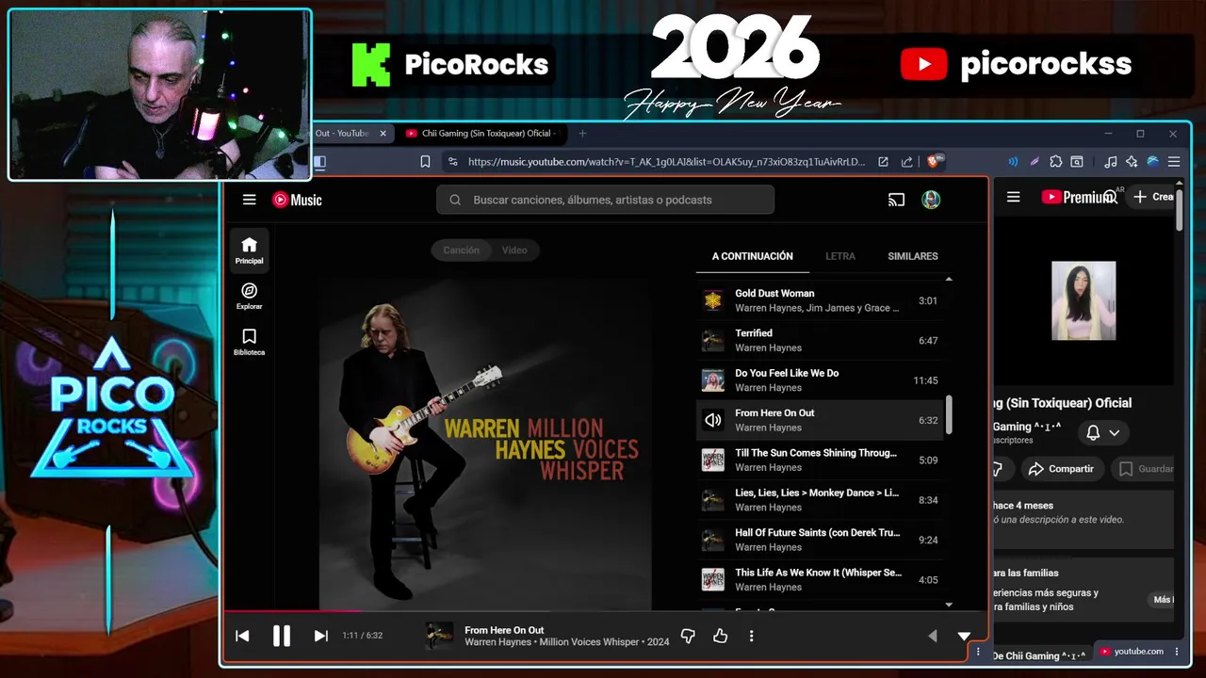Like From Here On Out
This screenshot has height=678, width=1206.
[720, 636]
